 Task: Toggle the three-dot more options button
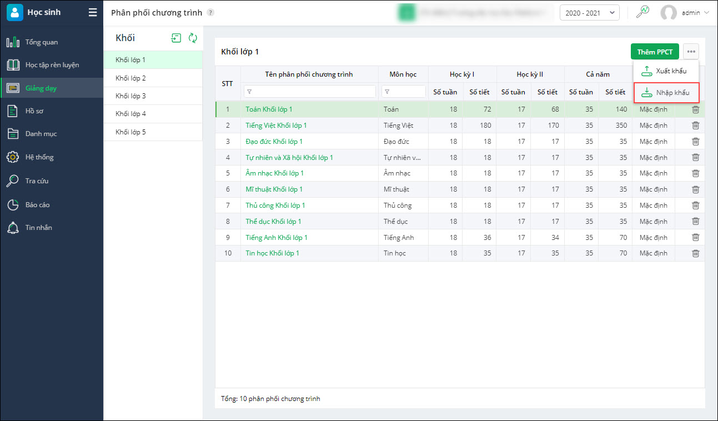coord(691,52)
